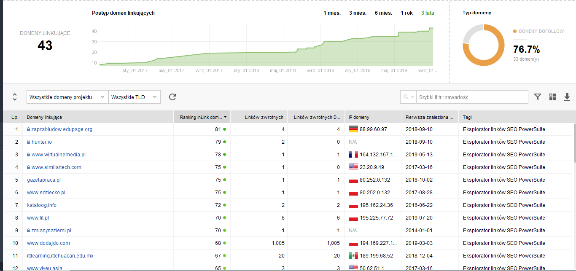576x271 pixels.
Task: Click the download export icon
Action: point(567,97)
